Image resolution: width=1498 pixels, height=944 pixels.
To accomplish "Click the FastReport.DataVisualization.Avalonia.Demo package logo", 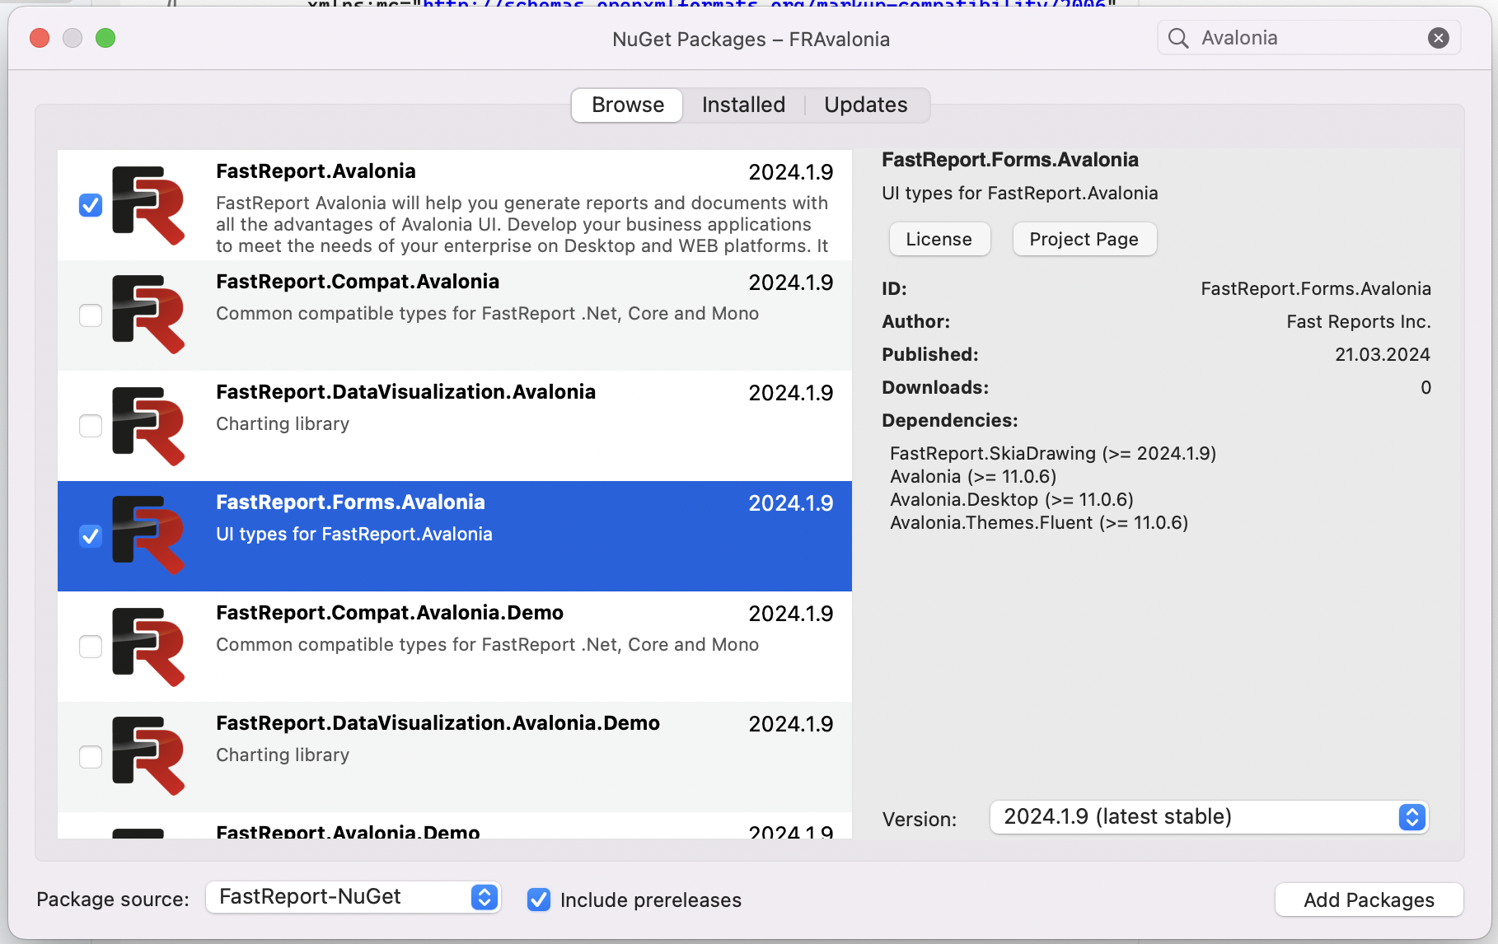I will click(148, 756).
